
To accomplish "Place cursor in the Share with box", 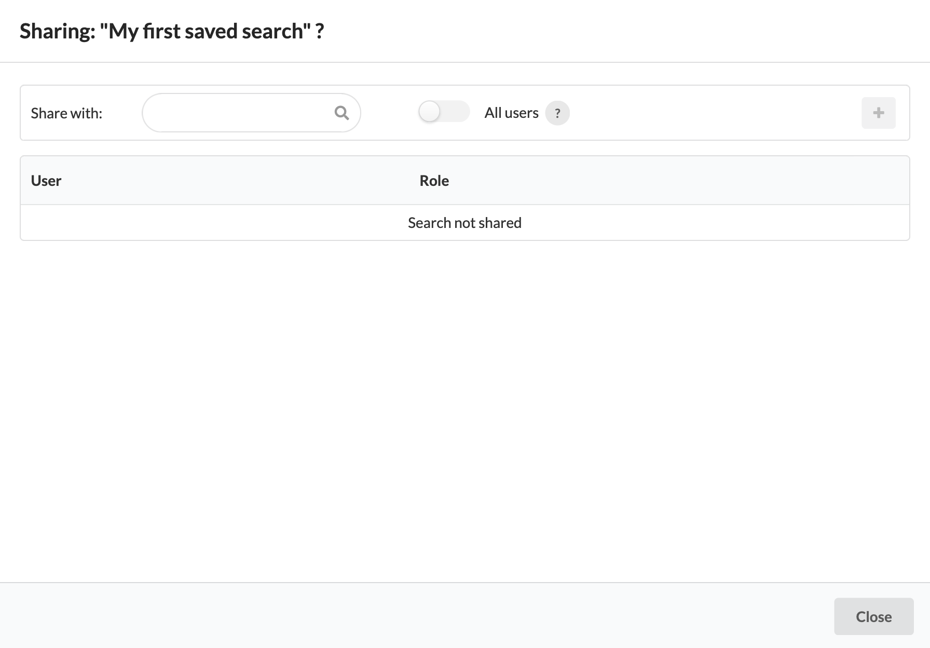I will pyautogui.click(x=251, y=113).
